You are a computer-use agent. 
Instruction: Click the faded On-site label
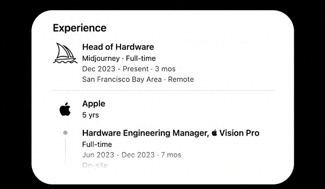tap(94, 165)
